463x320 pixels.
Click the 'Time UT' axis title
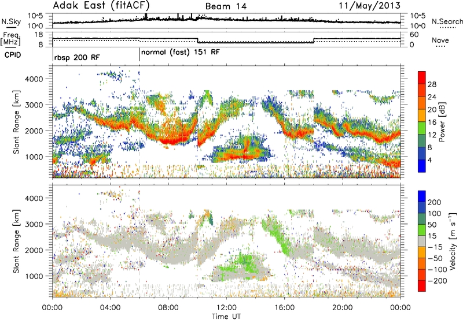[x=226, y=317]
